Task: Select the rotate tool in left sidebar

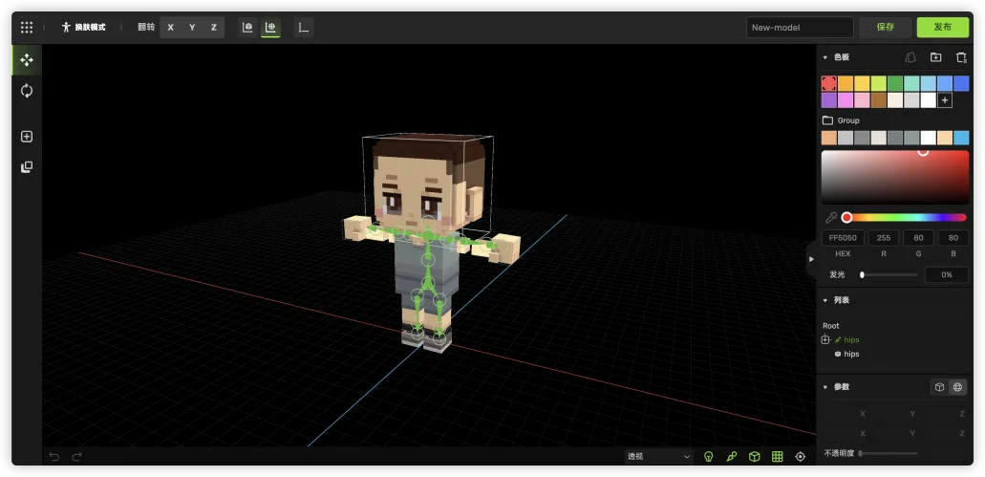Action: coord(27,91)
